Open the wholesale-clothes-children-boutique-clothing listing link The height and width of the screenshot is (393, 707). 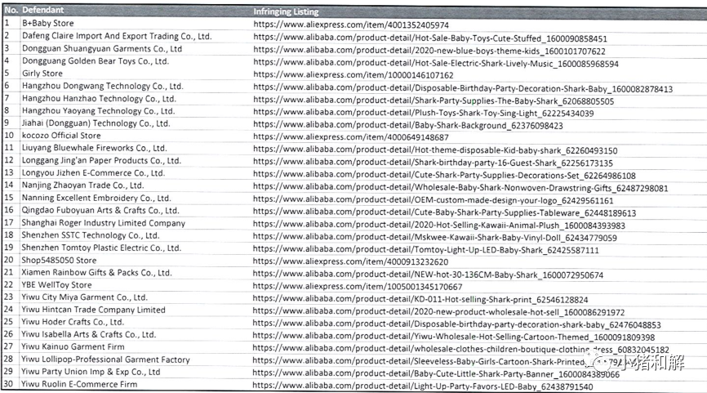460,349
